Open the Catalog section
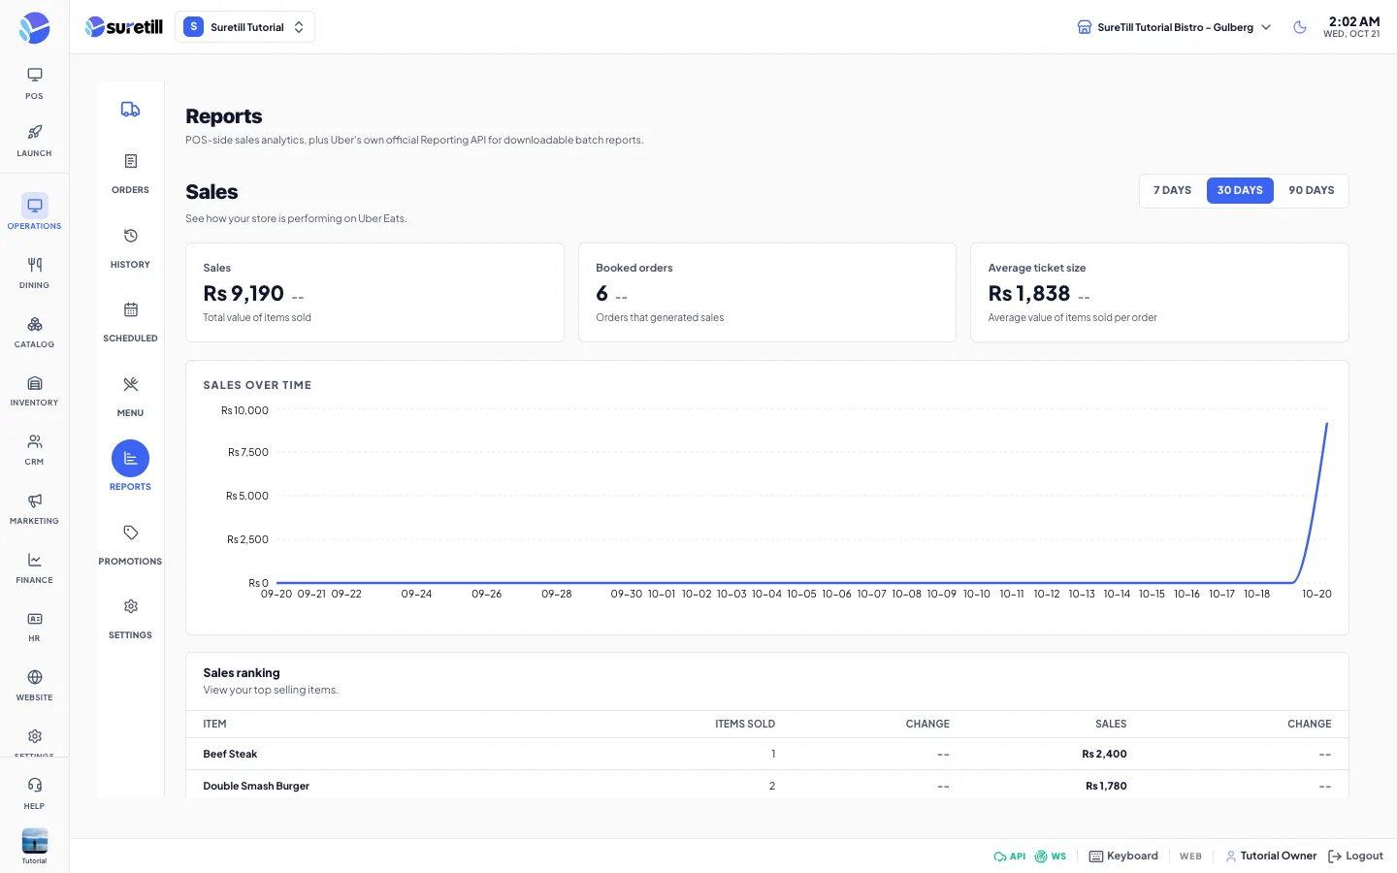Image resolution: width=1397 pixels, height=873 pixels. click(34, 332)
